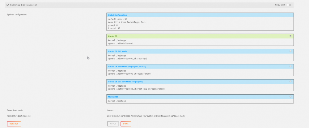Click the Legacy boot mode value

110,110
